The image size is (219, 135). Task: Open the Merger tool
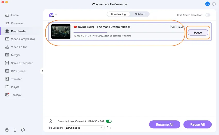[16, 55]
